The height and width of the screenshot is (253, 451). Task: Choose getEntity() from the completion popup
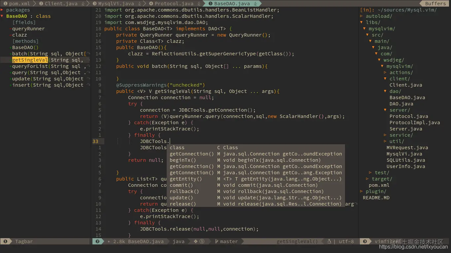click(256, 179)
